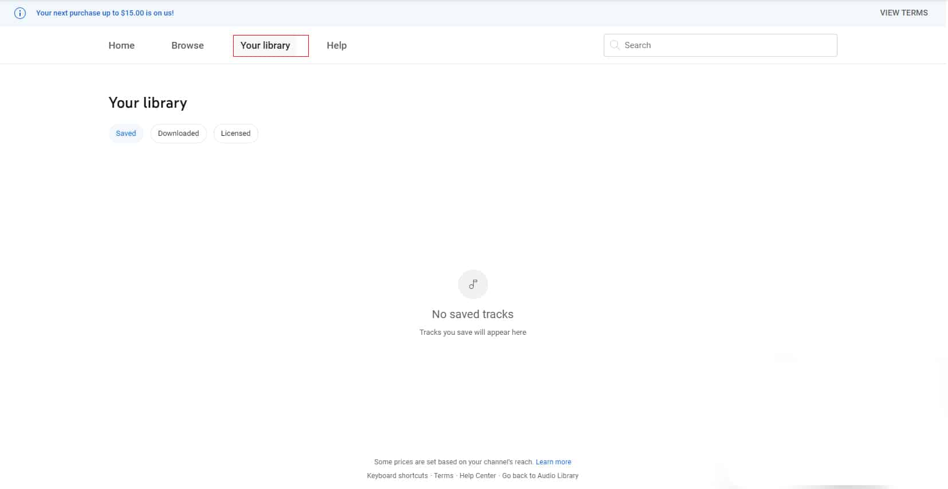Open the Help tab in the navigation
This screenshot has width=948, height=489.
336,45
